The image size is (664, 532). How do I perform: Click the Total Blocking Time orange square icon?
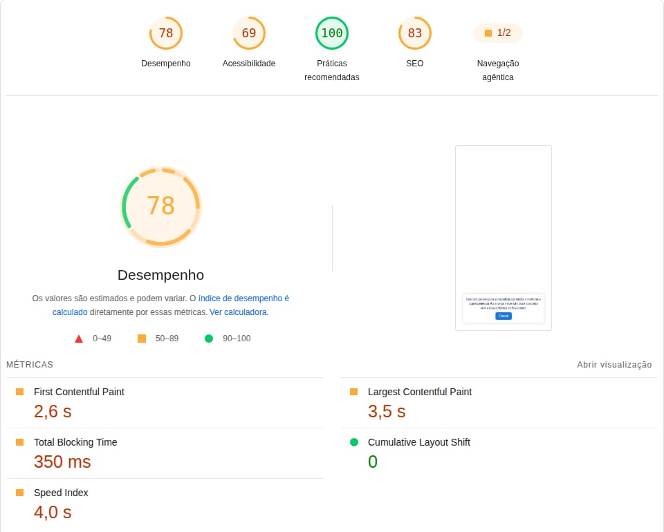tap(19, 442)
